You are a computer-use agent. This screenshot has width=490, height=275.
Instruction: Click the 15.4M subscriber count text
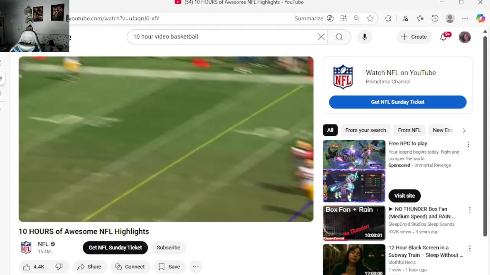point(46,252)
